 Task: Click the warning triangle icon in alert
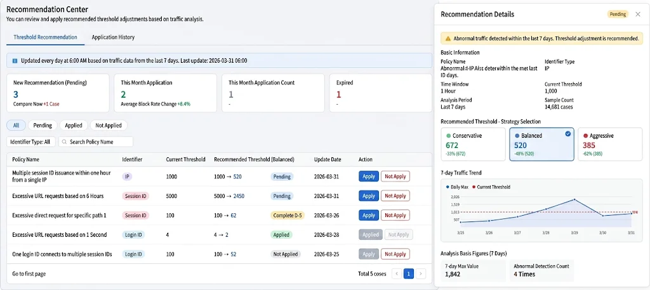(x=448, y=39)
